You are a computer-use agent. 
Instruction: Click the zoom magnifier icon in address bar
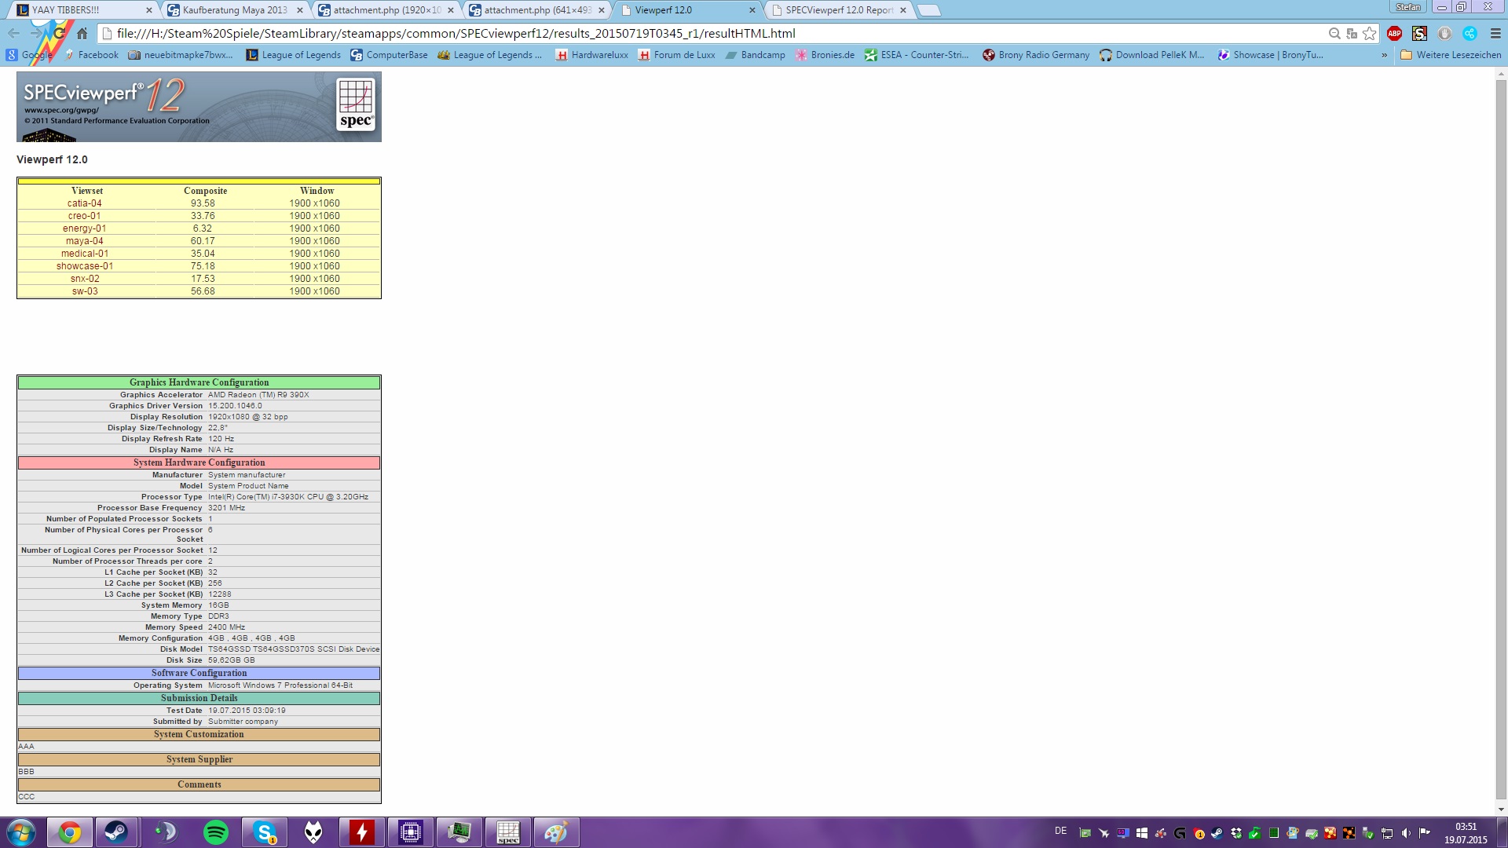point(1334,33)
